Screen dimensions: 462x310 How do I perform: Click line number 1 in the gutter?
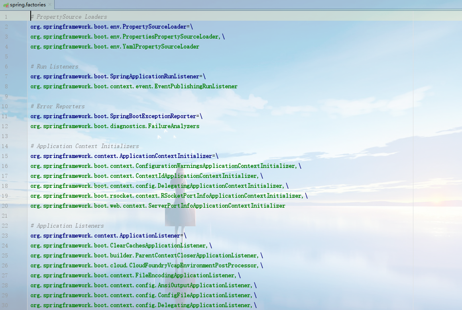pos(6,17)
